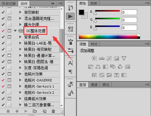Add a Black & White adjustment

[x=105, y=67]
